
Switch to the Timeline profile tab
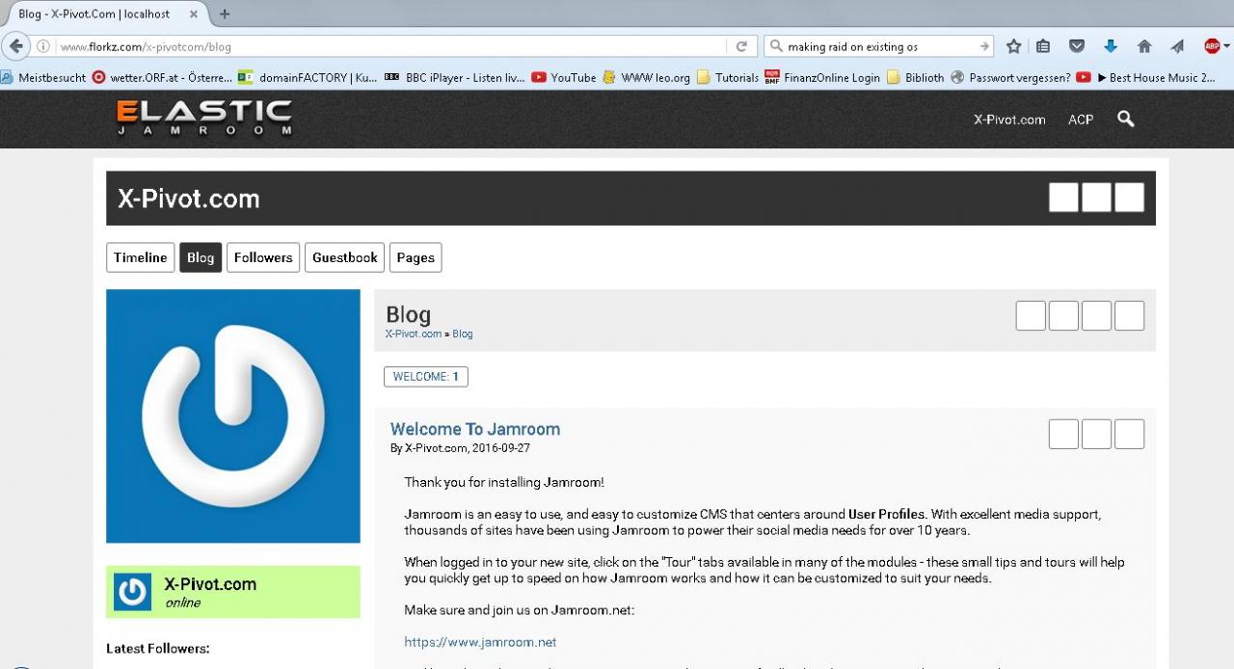coord(141,257)
